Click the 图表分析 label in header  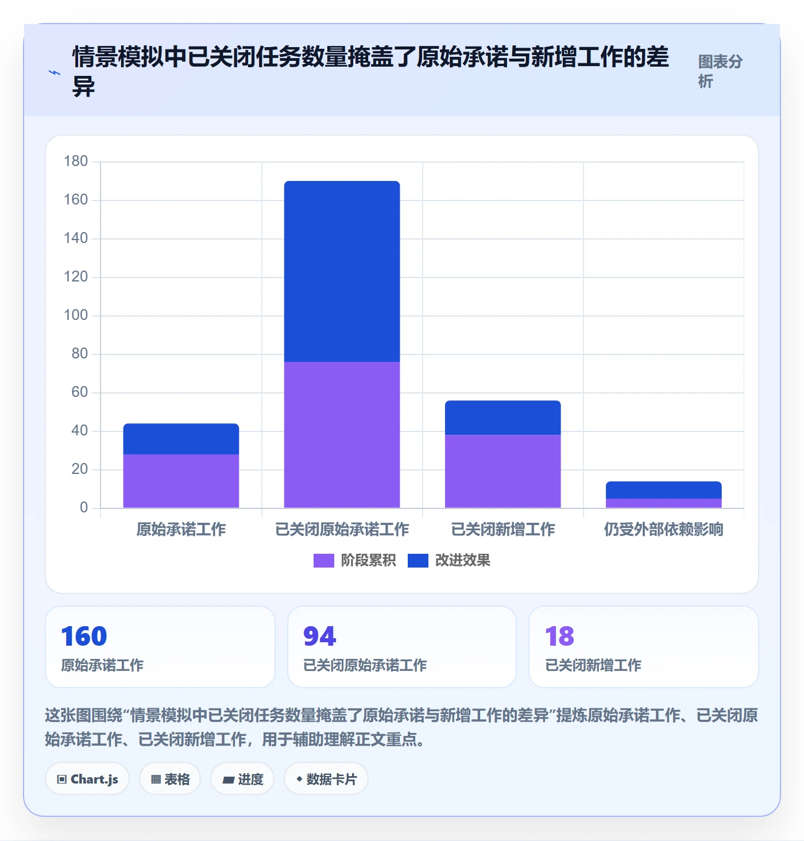[x=720, y=71]
